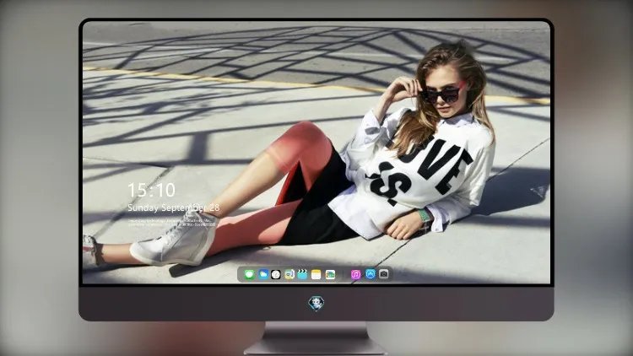Click the 15:10 clock display
Screen dimensions: 633x356
click(x=151, y=190)
